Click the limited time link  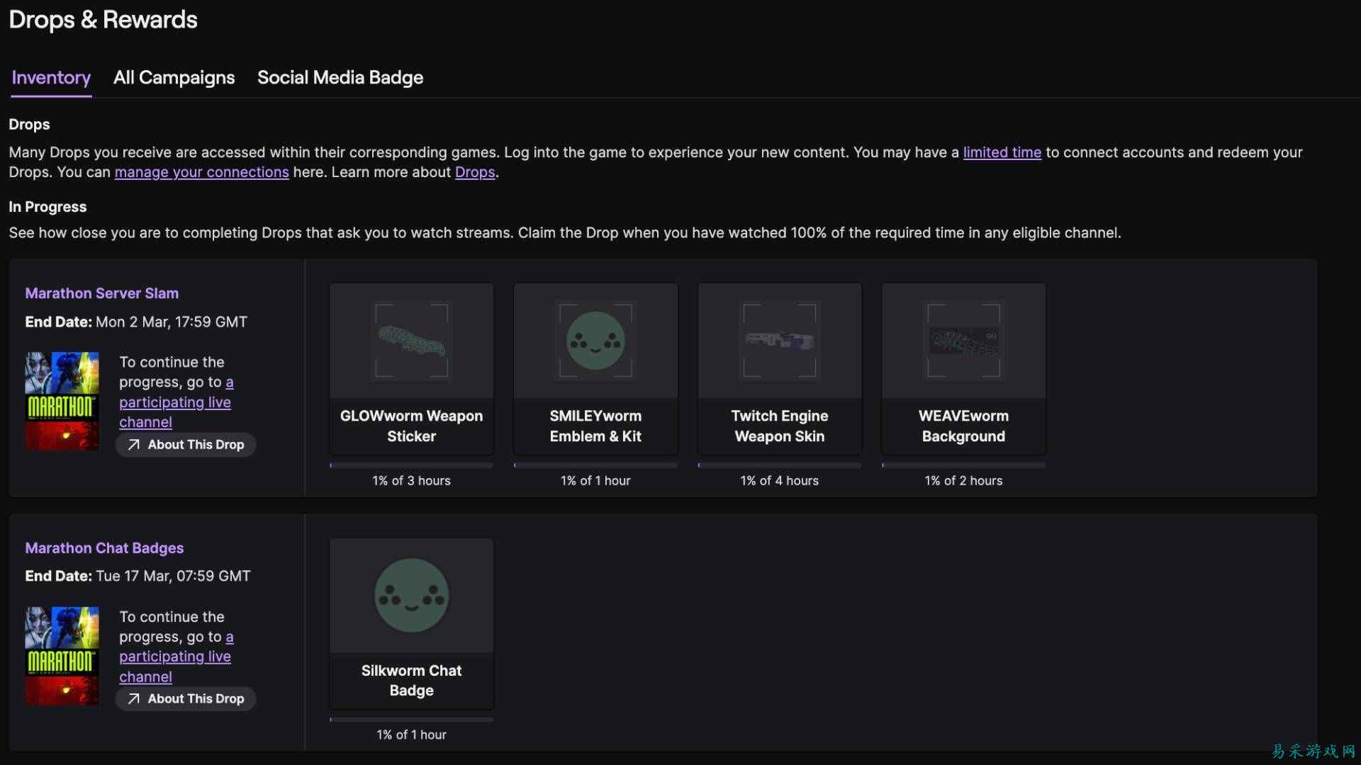click(1002, 152)
